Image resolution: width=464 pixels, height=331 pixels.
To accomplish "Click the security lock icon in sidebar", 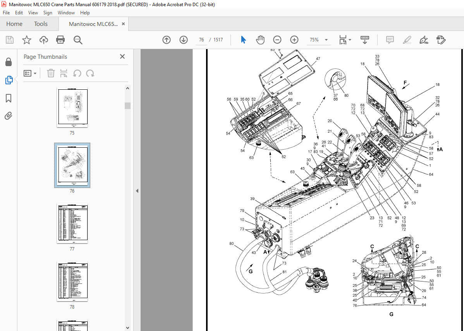I will point(9,62).
